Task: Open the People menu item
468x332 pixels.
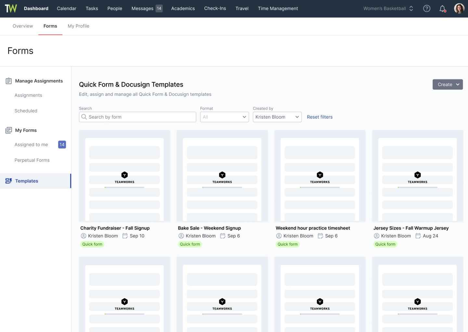Action: [115, 8]
